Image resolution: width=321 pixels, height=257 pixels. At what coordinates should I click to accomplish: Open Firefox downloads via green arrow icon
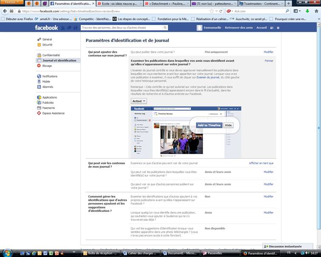pyautogui.click(x=307, y=11)
